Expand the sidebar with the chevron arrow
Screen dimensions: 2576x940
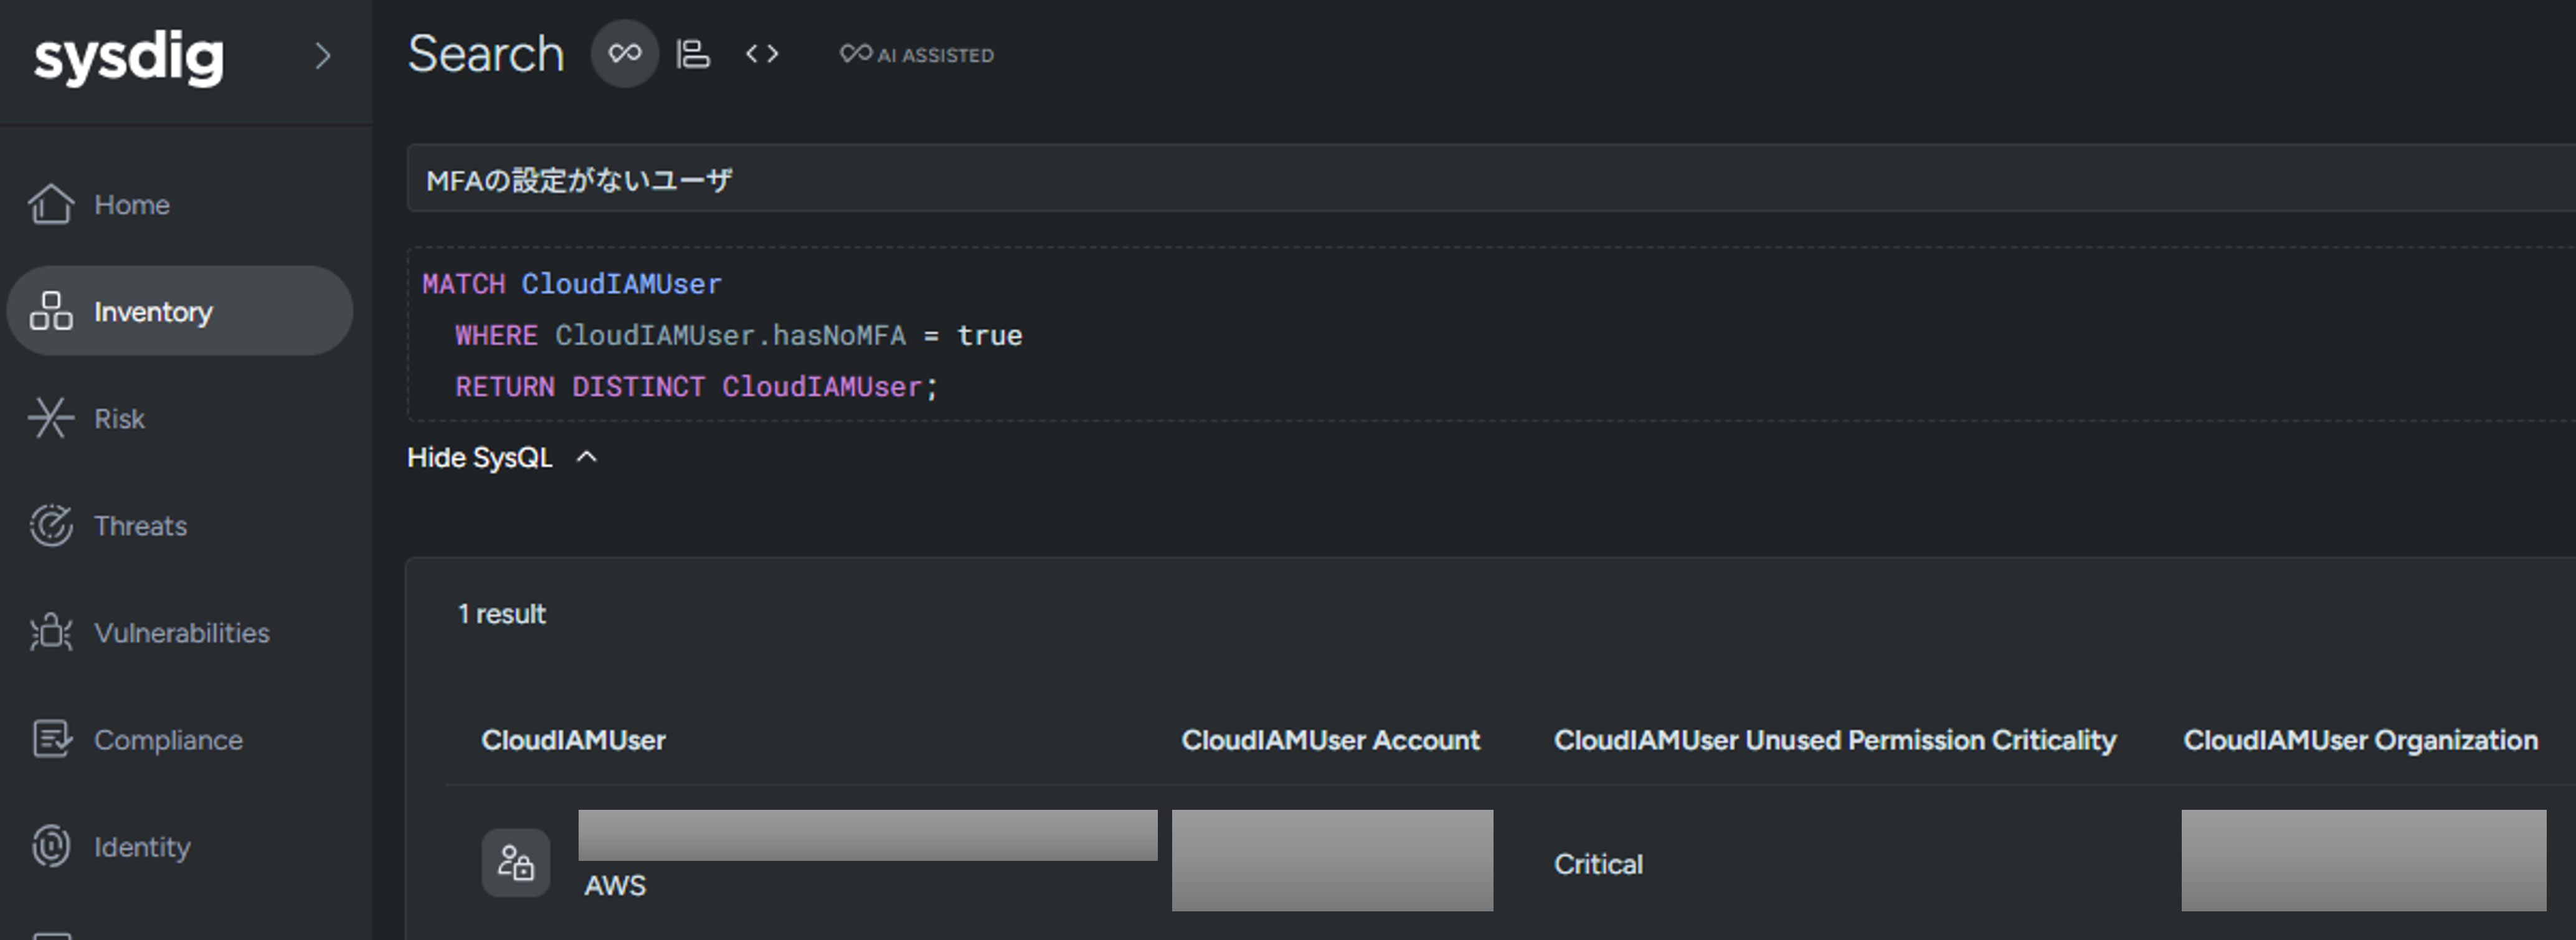click(322, 56)
